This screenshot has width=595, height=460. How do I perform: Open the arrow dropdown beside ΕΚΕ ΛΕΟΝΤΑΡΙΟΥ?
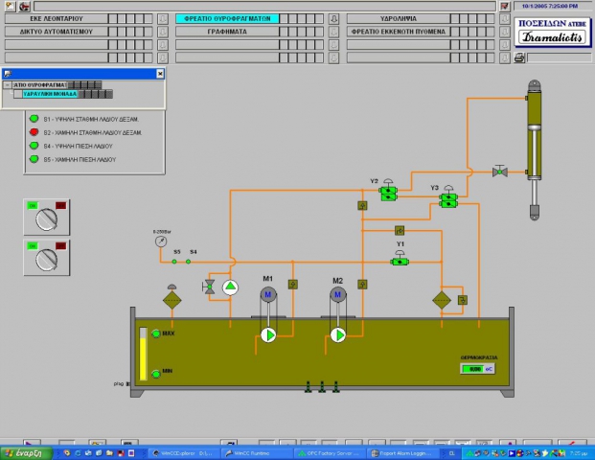pos(163,18)
